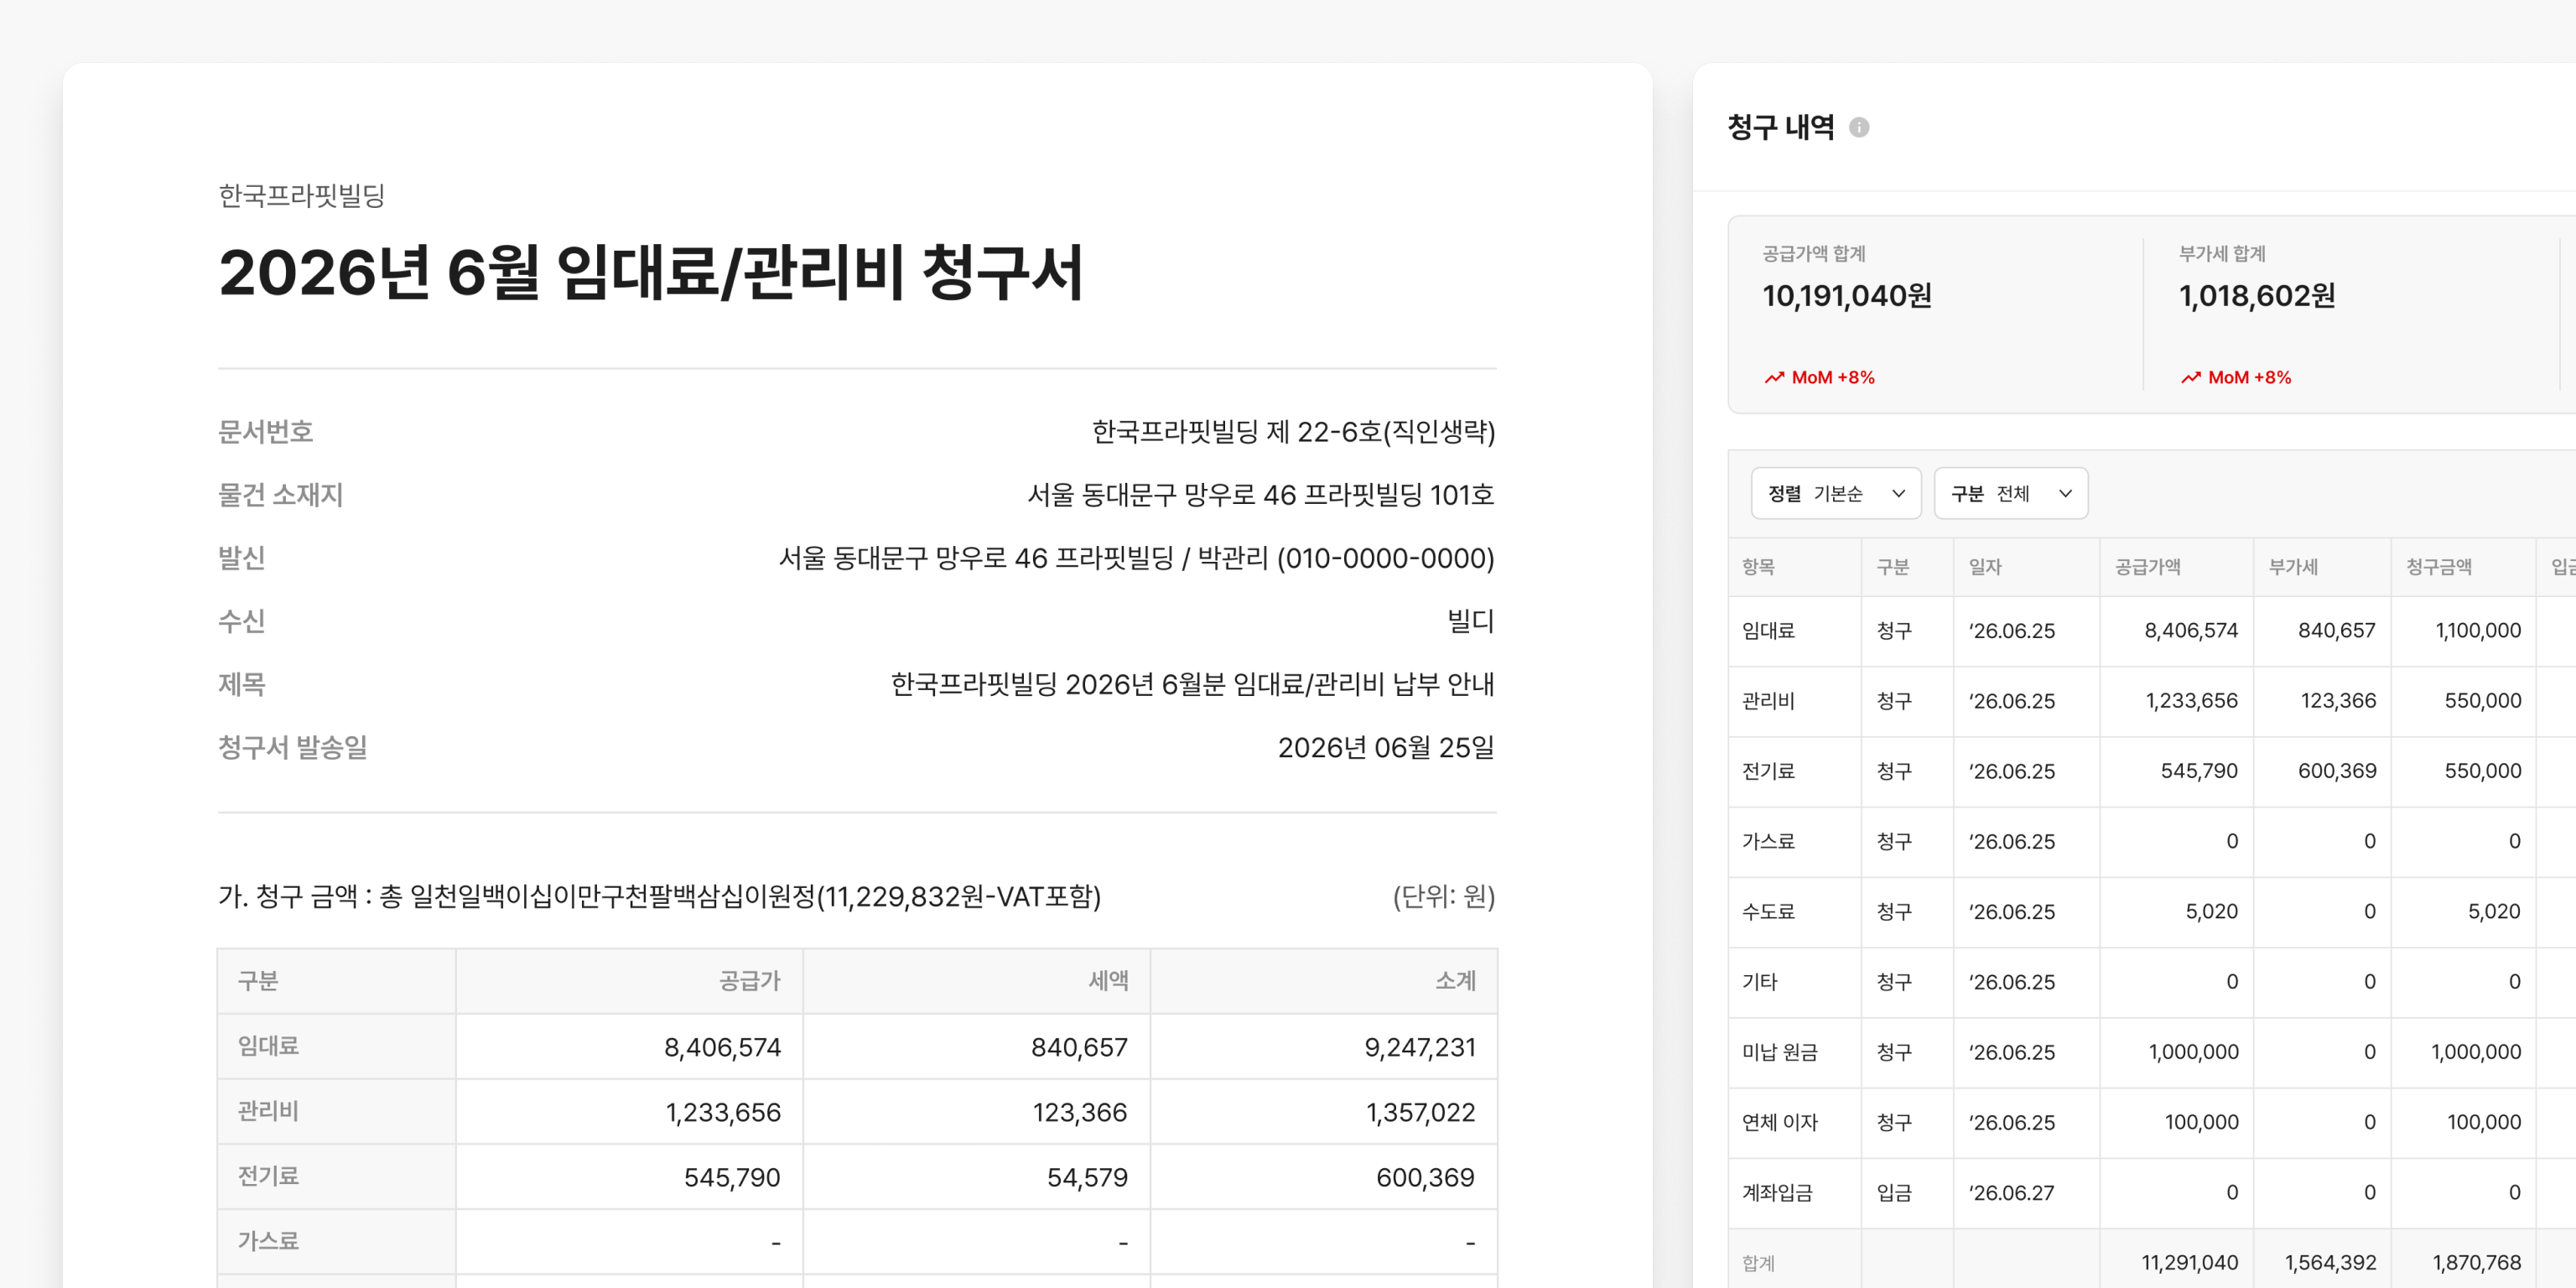Click MoM +8% under 공급가액 합계
This screenshot has height=1288, width=2576.
[1833, 377]
